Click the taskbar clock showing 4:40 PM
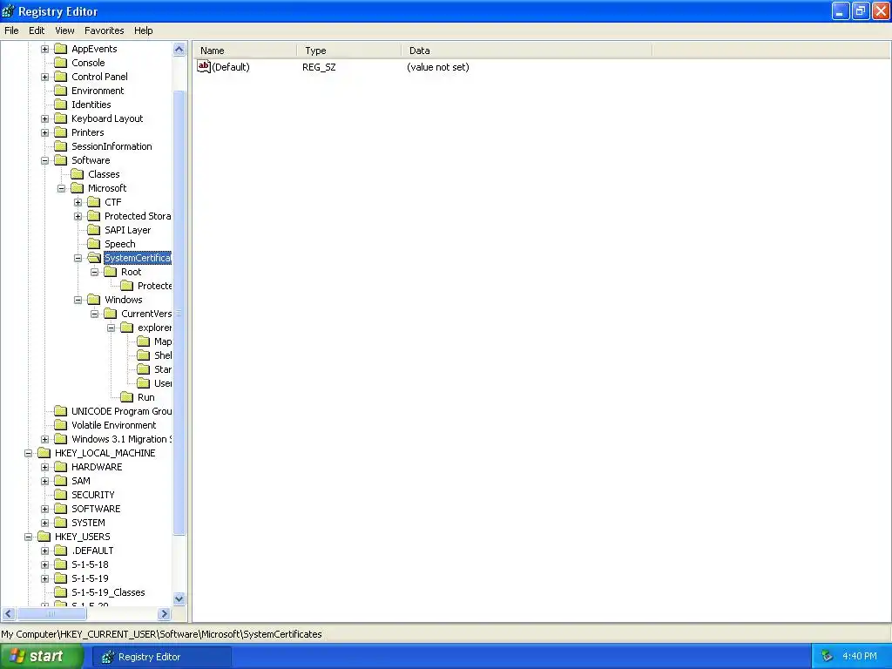Image resolution: width=892 pixels, height=669 pixels. [x=860, y=657]
